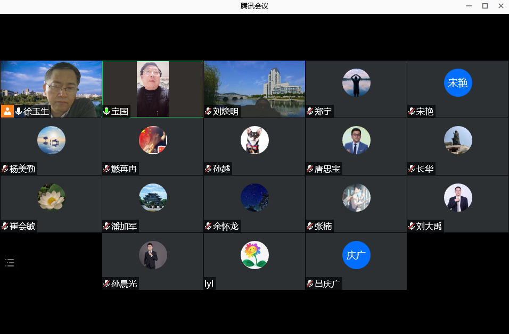This screenshot has height=334, width=509.
Task: Click the muted mic icon beside 刘大禹
Action: [x=412, y=227]
